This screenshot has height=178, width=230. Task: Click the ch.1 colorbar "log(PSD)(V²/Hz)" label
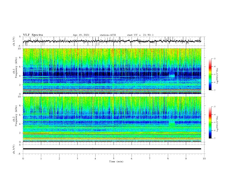click(x=218, y=76)
